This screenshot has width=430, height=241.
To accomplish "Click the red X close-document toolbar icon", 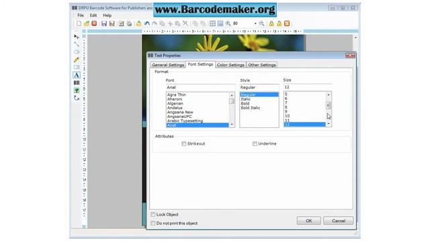I will [94, 23].
